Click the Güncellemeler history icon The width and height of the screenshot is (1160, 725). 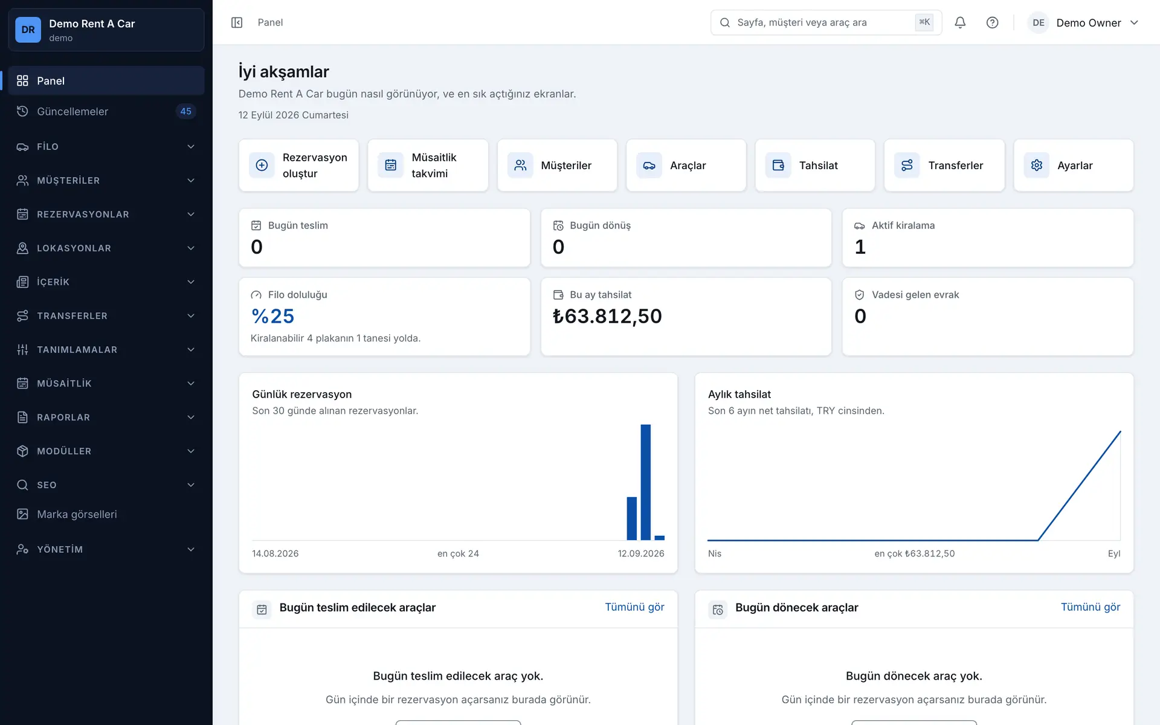coord(22,111)
